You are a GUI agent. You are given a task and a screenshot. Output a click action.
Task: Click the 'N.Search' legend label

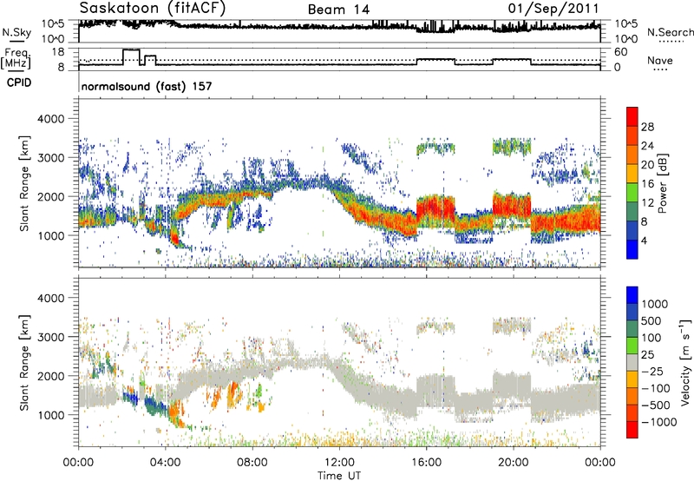pos(670,32)
